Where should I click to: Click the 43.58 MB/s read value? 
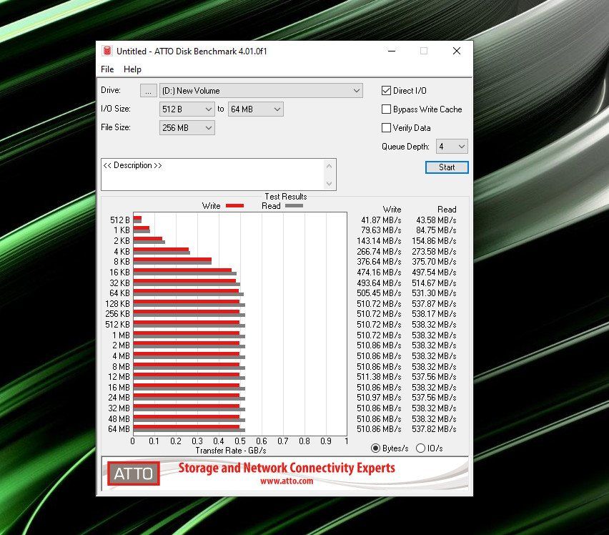(436, 220)
